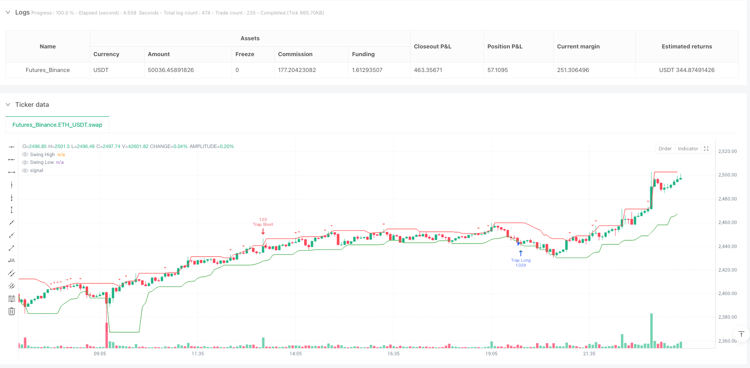750x368 pixels.
Task: Select the vertical segment drawing tool
Action: (x=12, y=210)
